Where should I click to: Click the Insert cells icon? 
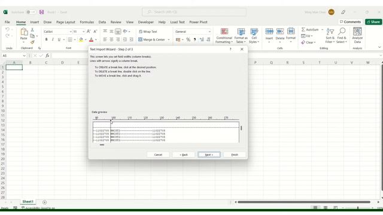click(x=269, y=32)
